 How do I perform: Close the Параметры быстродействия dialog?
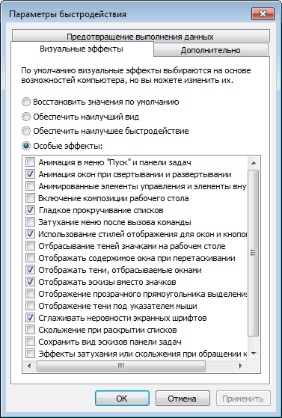[263, 14]
